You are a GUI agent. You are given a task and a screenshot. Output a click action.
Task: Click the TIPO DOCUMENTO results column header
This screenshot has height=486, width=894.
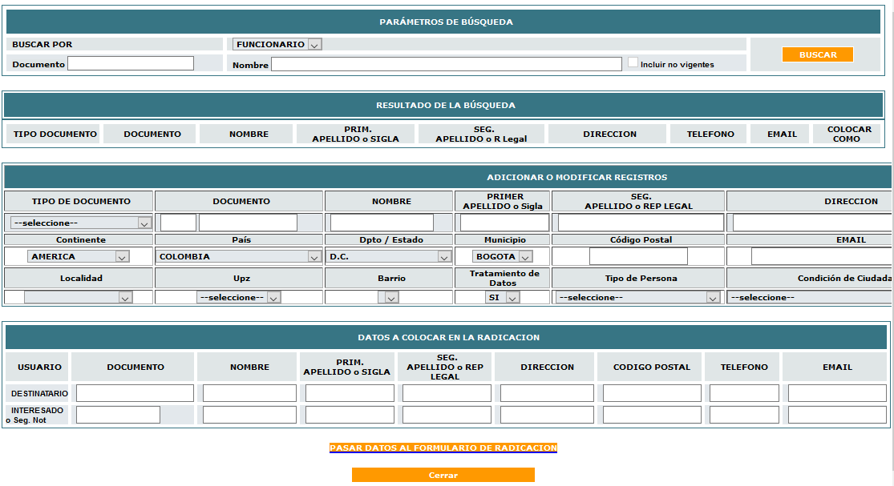(55, 134)
